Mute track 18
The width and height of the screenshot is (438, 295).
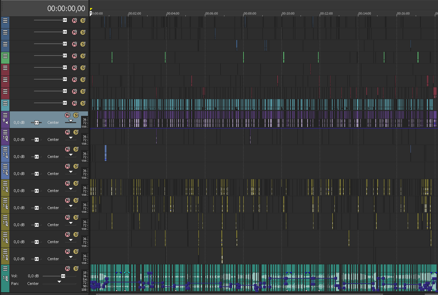[68, 268]
